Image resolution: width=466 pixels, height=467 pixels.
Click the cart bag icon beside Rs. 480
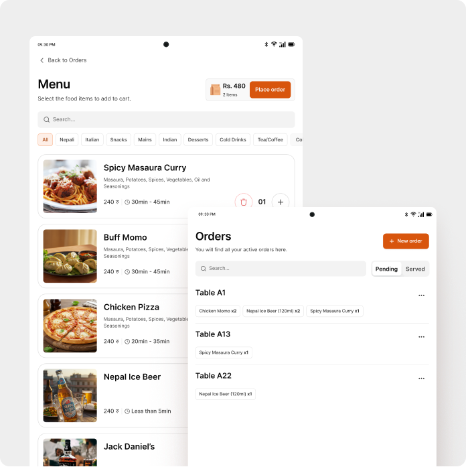(x=215, y=90)
